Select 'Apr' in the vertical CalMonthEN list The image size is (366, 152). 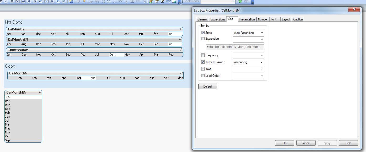click(23, 101)
